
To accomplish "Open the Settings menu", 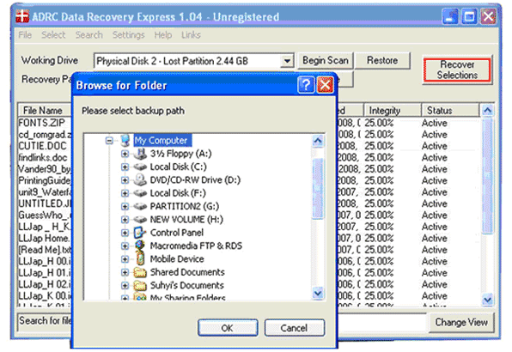I will coord(128,35).
